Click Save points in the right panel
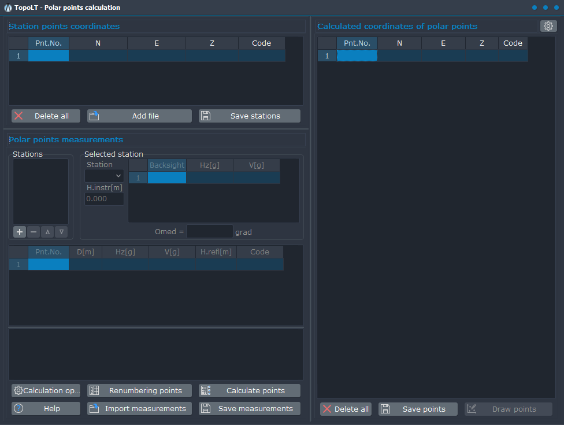 tap(417, 409)
